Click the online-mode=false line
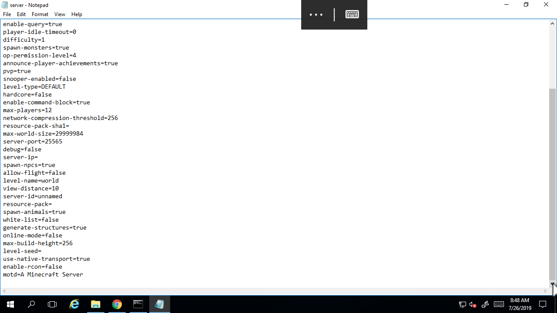Image resolution: width=557 pixels, height=313 pixels. (33, 236)
